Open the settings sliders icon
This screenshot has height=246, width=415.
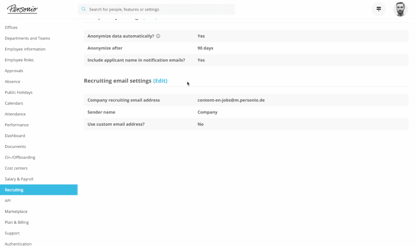pyautogui.click(x=379, y=9)
